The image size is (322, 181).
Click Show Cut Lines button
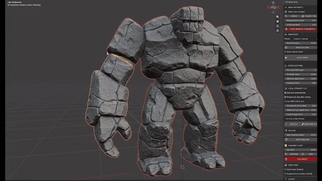coord(300,47)
